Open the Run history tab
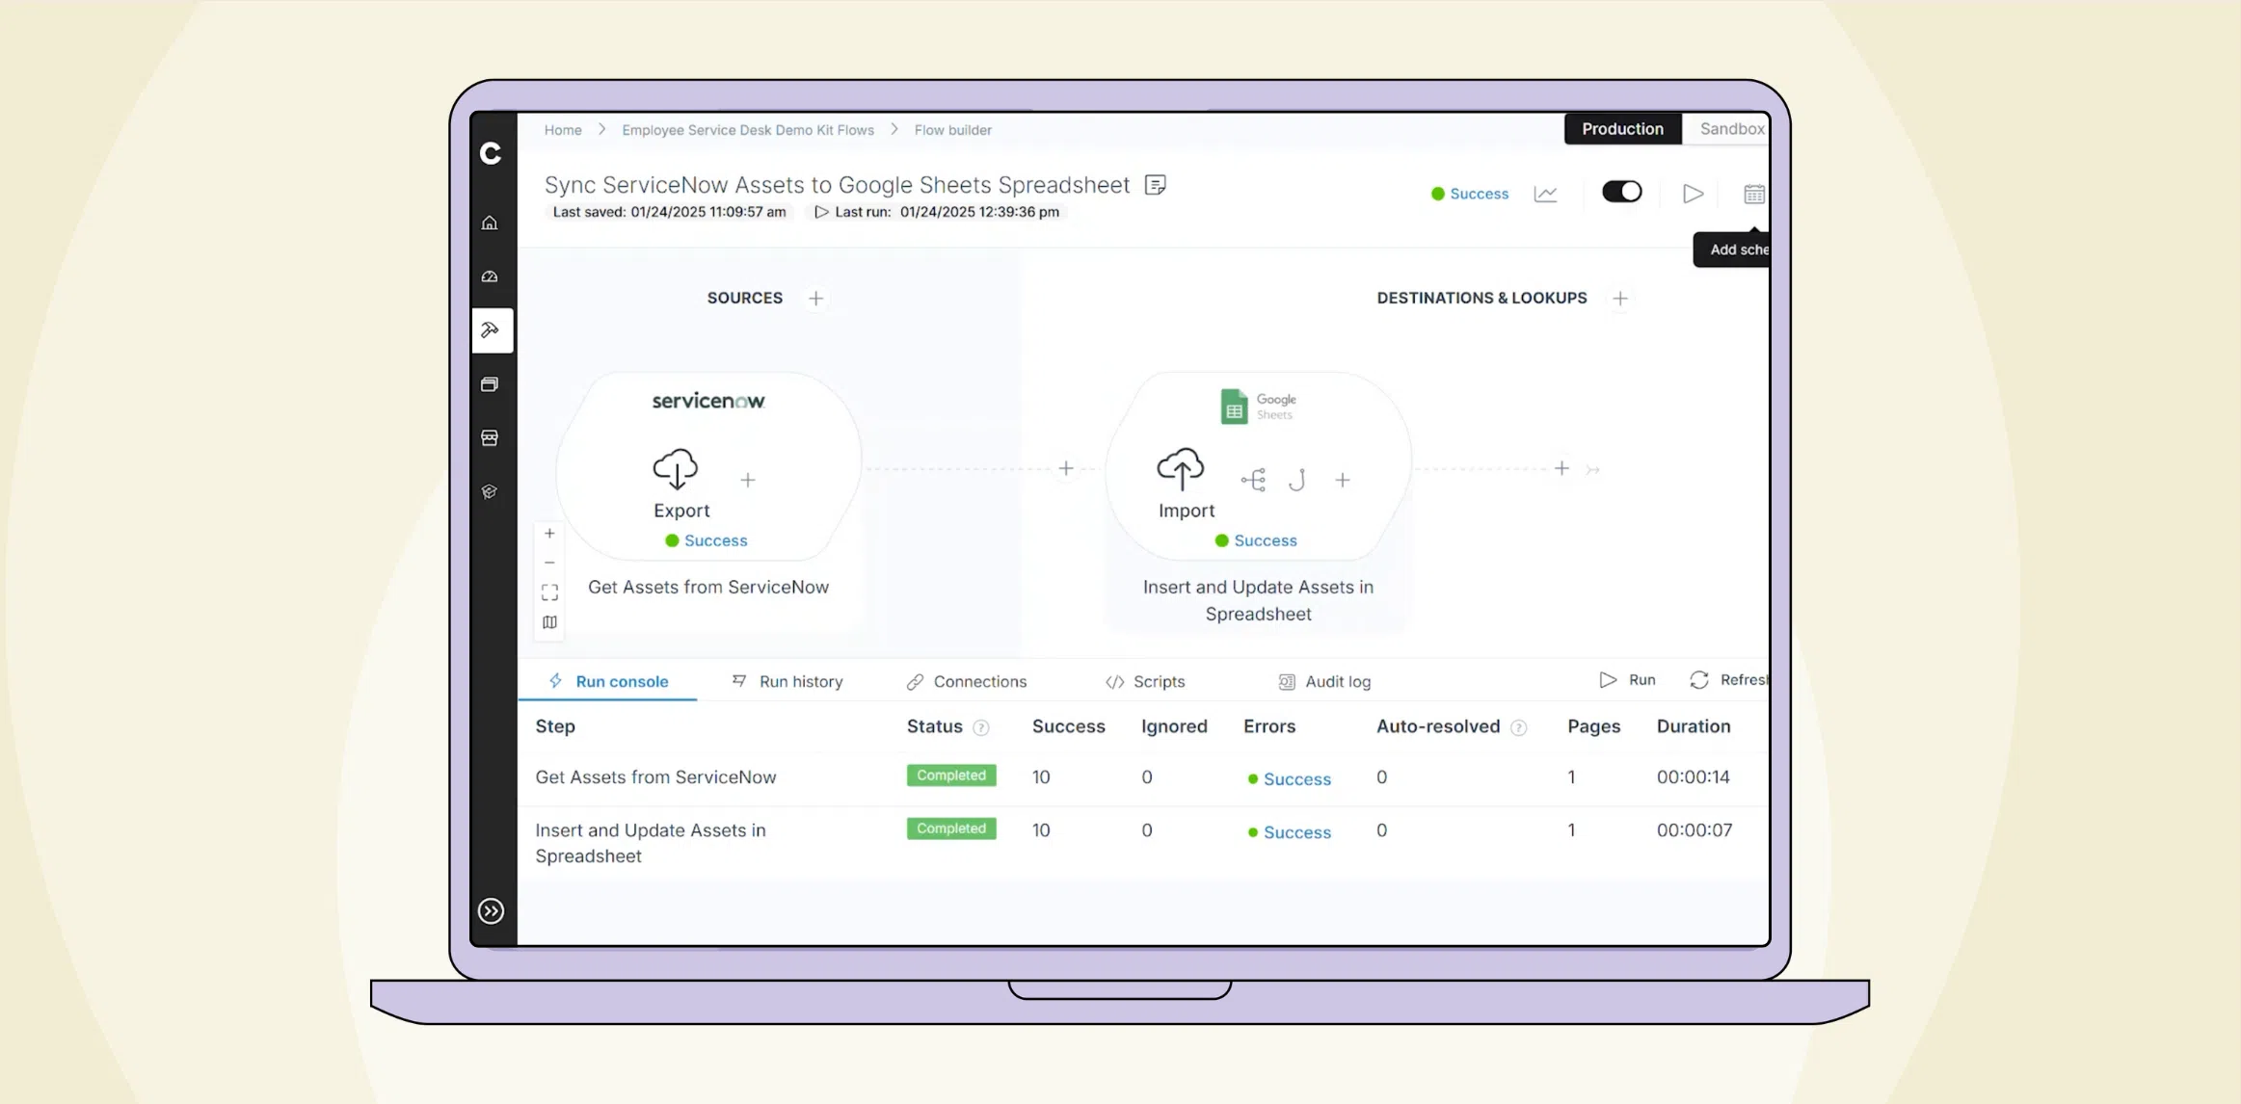Viewport: 2241px width, 1104px height. 787,681
